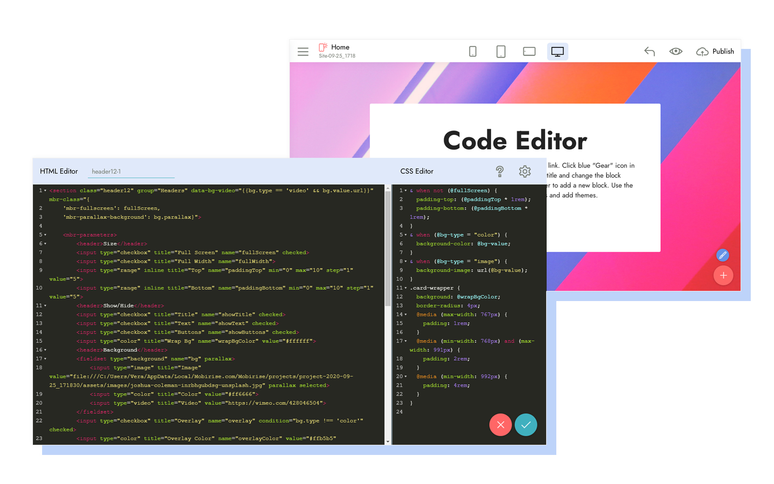Publish the site

(715, 51)
